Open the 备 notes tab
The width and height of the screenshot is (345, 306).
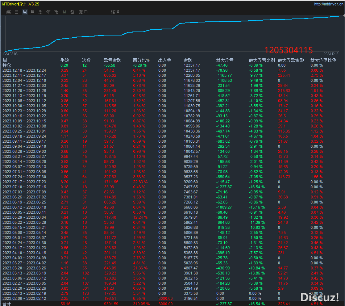(x=72, y=12)
